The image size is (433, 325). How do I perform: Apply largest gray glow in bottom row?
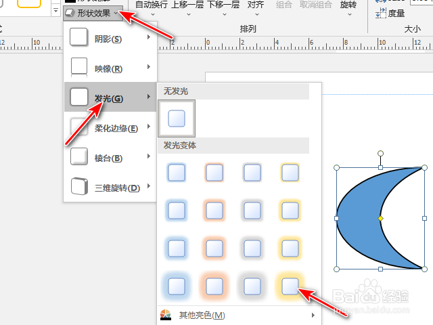point(252,286)
